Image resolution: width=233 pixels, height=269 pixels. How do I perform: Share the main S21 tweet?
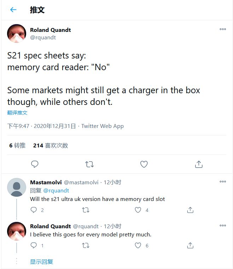[x=199, y=164]
